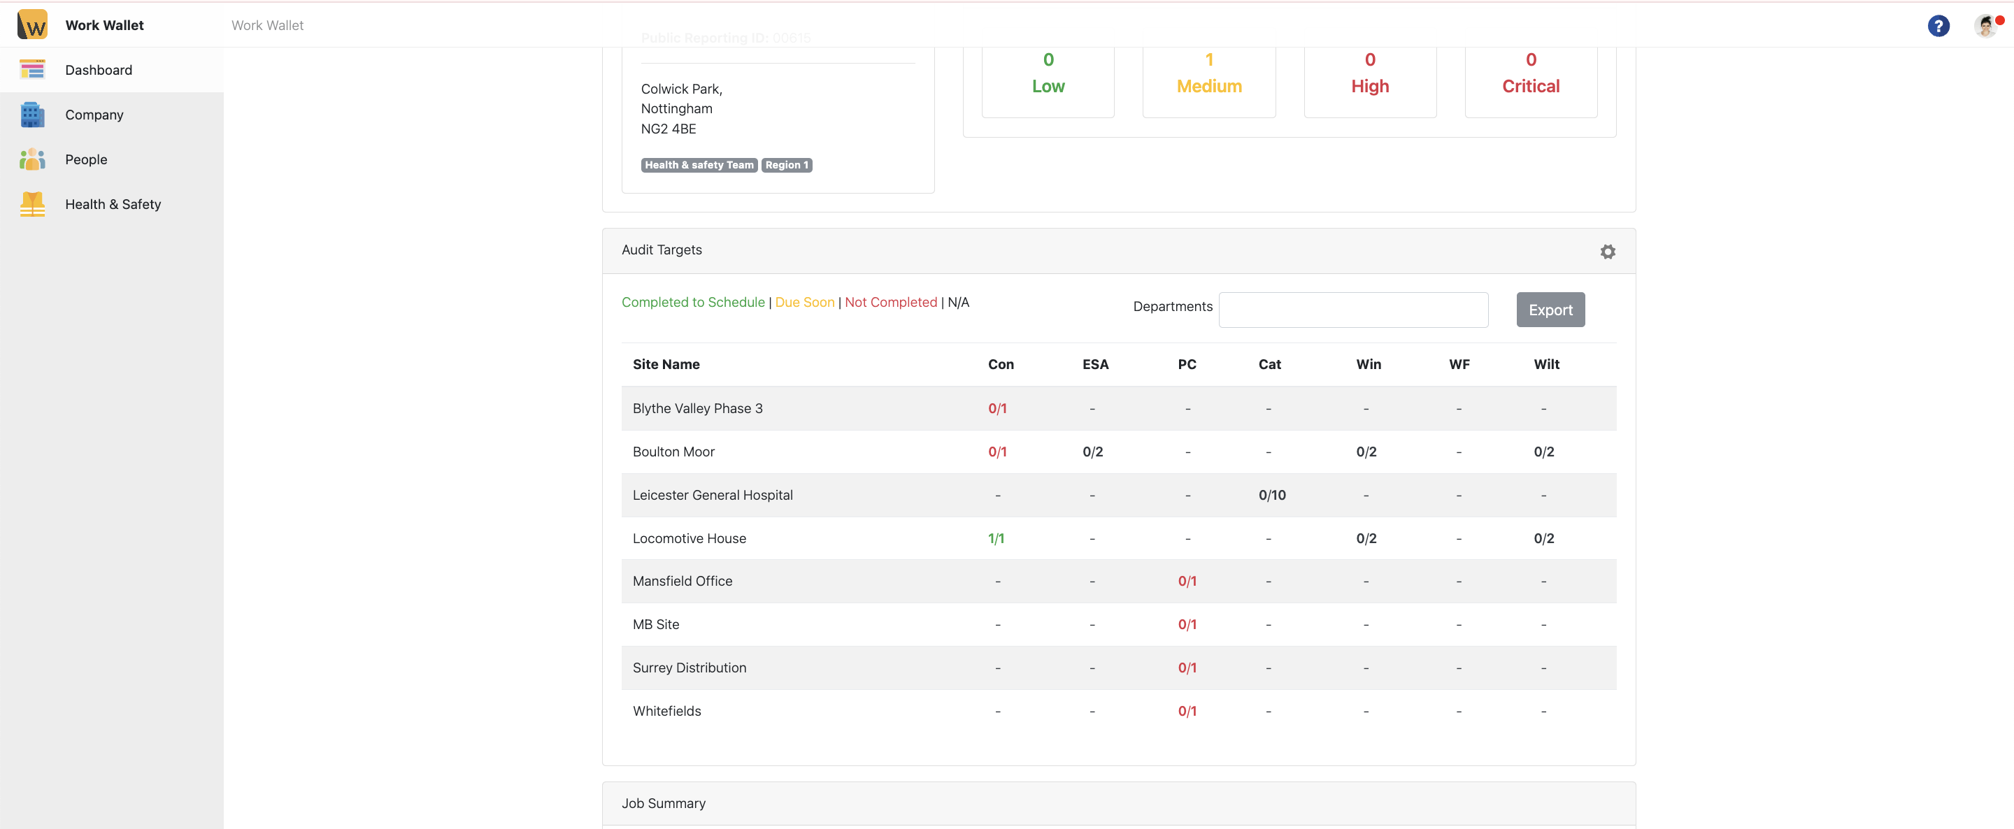Screen dimensions: 2014x829
Task: Click the Work Wallet breadcrumb text
Action: 267,25
